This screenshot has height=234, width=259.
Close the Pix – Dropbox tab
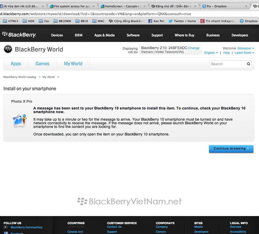pos(246,6)
